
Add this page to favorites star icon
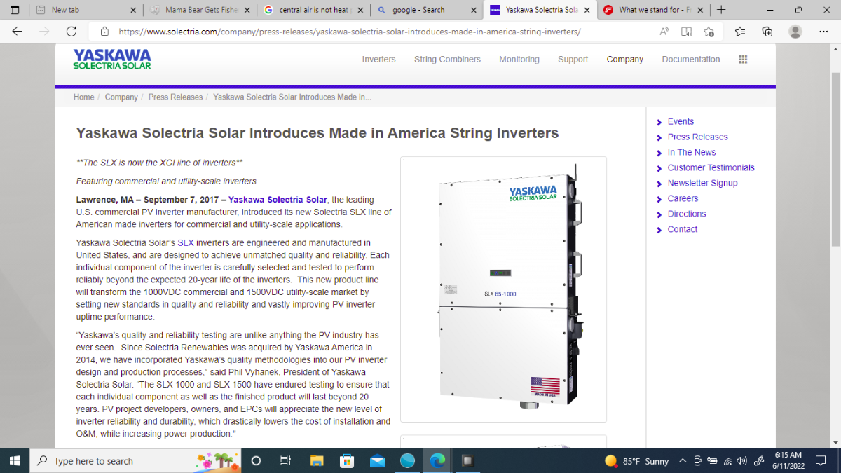tap(709, 32)
